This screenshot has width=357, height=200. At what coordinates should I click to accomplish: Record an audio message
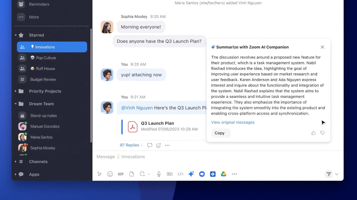[159, 174]
